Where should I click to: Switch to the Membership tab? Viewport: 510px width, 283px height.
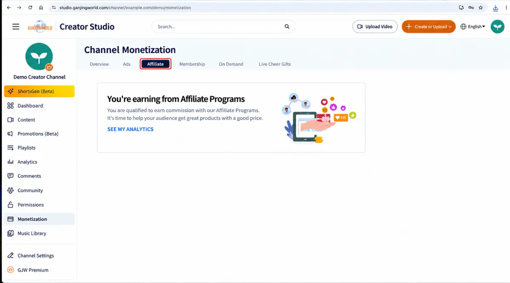click(x=192, y=64)
